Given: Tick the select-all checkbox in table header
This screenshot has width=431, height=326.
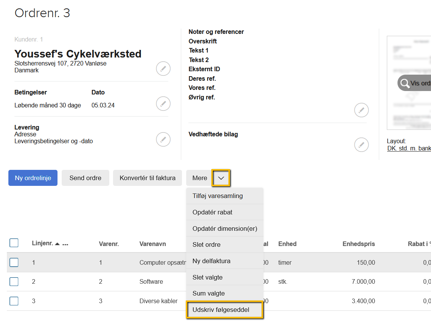Looking at the screenshot, I should [x=14, y=243].
